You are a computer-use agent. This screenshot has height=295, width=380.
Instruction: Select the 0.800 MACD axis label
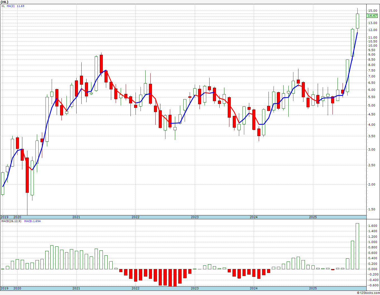372,248
